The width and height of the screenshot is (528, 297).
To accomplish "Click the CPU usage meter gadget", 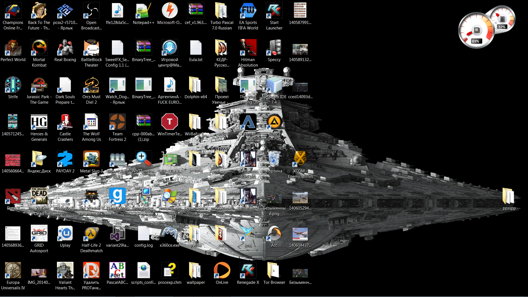I will pos(476,31).
